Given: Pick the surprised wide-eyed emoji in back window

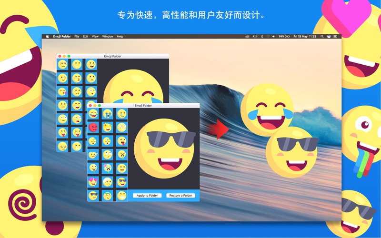Looking at the screenshot, I should [91, 91].
